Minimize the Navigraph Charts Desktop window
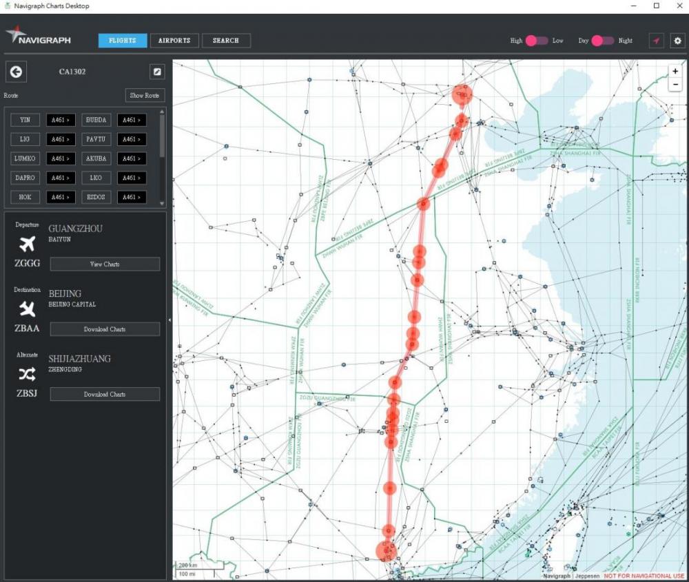This screenshot has height=582, width=689. pyautogui.click(x=634, y=6)
